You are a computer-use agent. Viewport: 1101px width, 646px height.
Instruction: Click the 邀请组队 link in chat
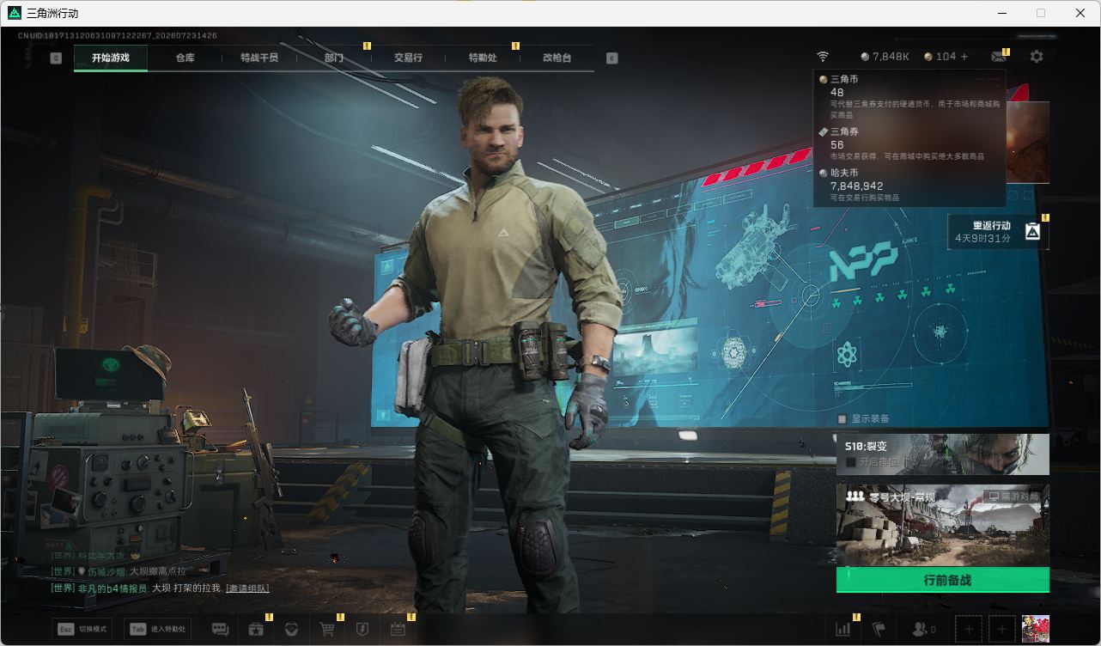[x=247, y=588]
